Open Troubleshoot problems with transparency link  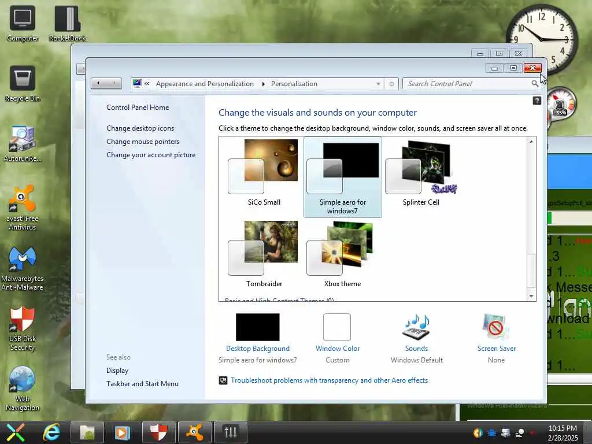[329, 380]
